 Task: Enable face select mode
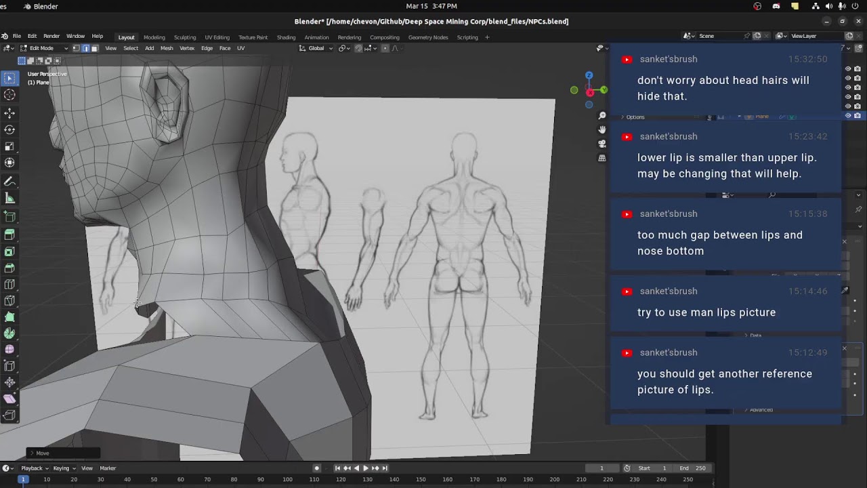[x=94, y=48]
